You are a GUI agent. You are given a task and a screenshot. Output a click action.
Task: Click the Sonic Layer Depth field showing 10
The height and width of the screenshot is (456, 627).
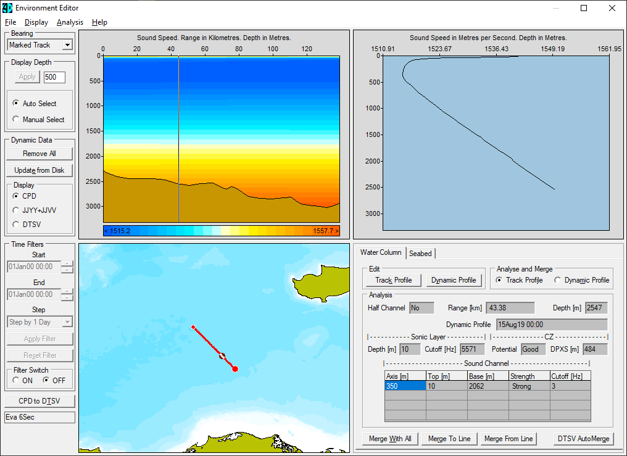click(410, 349)
